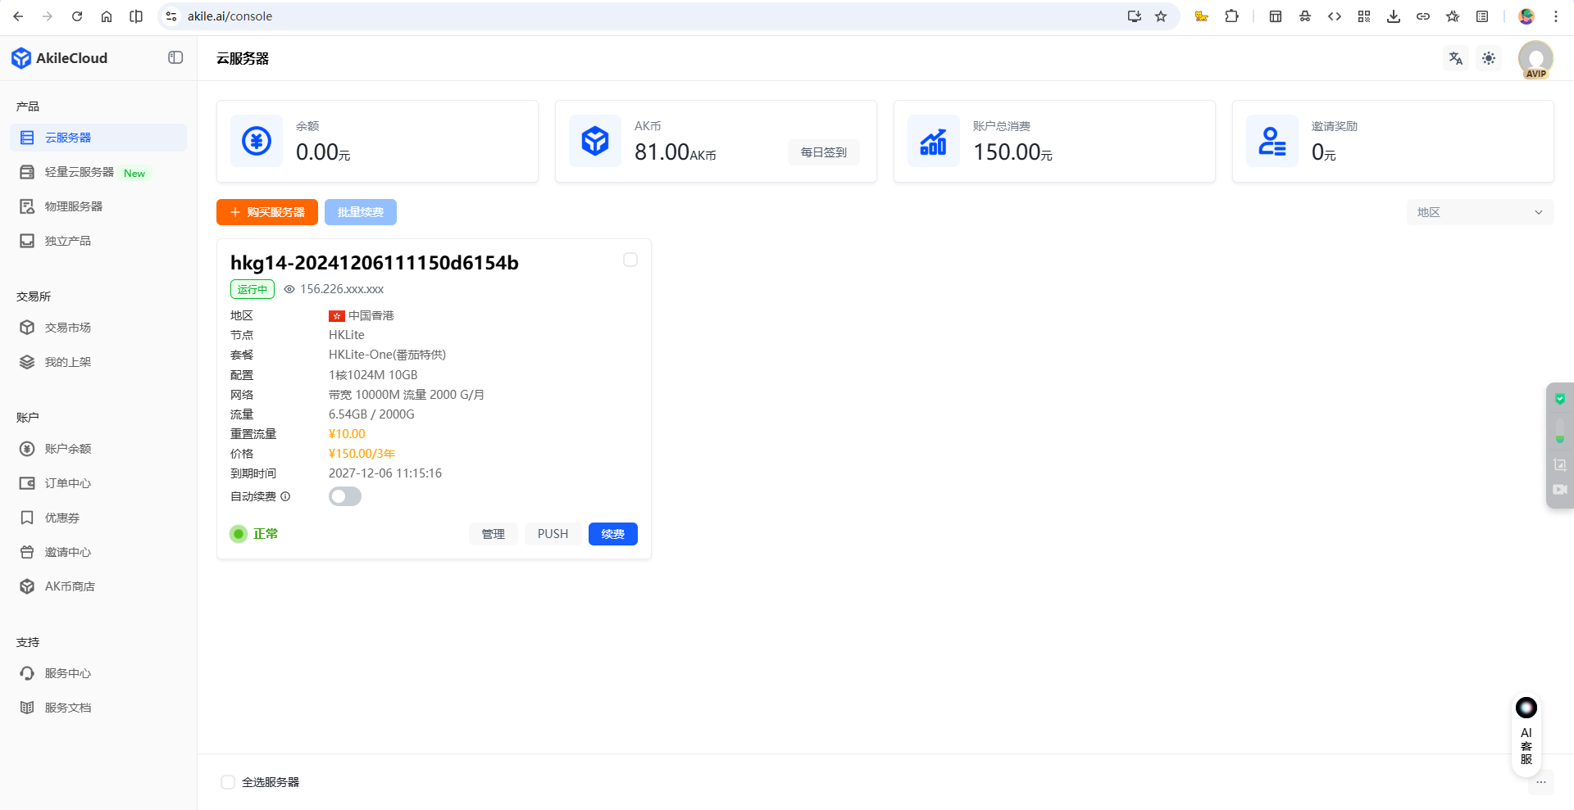The image size is (1574, 810).
Task: Click the AK coin cube icon
Action: click(x=595, y=141)
